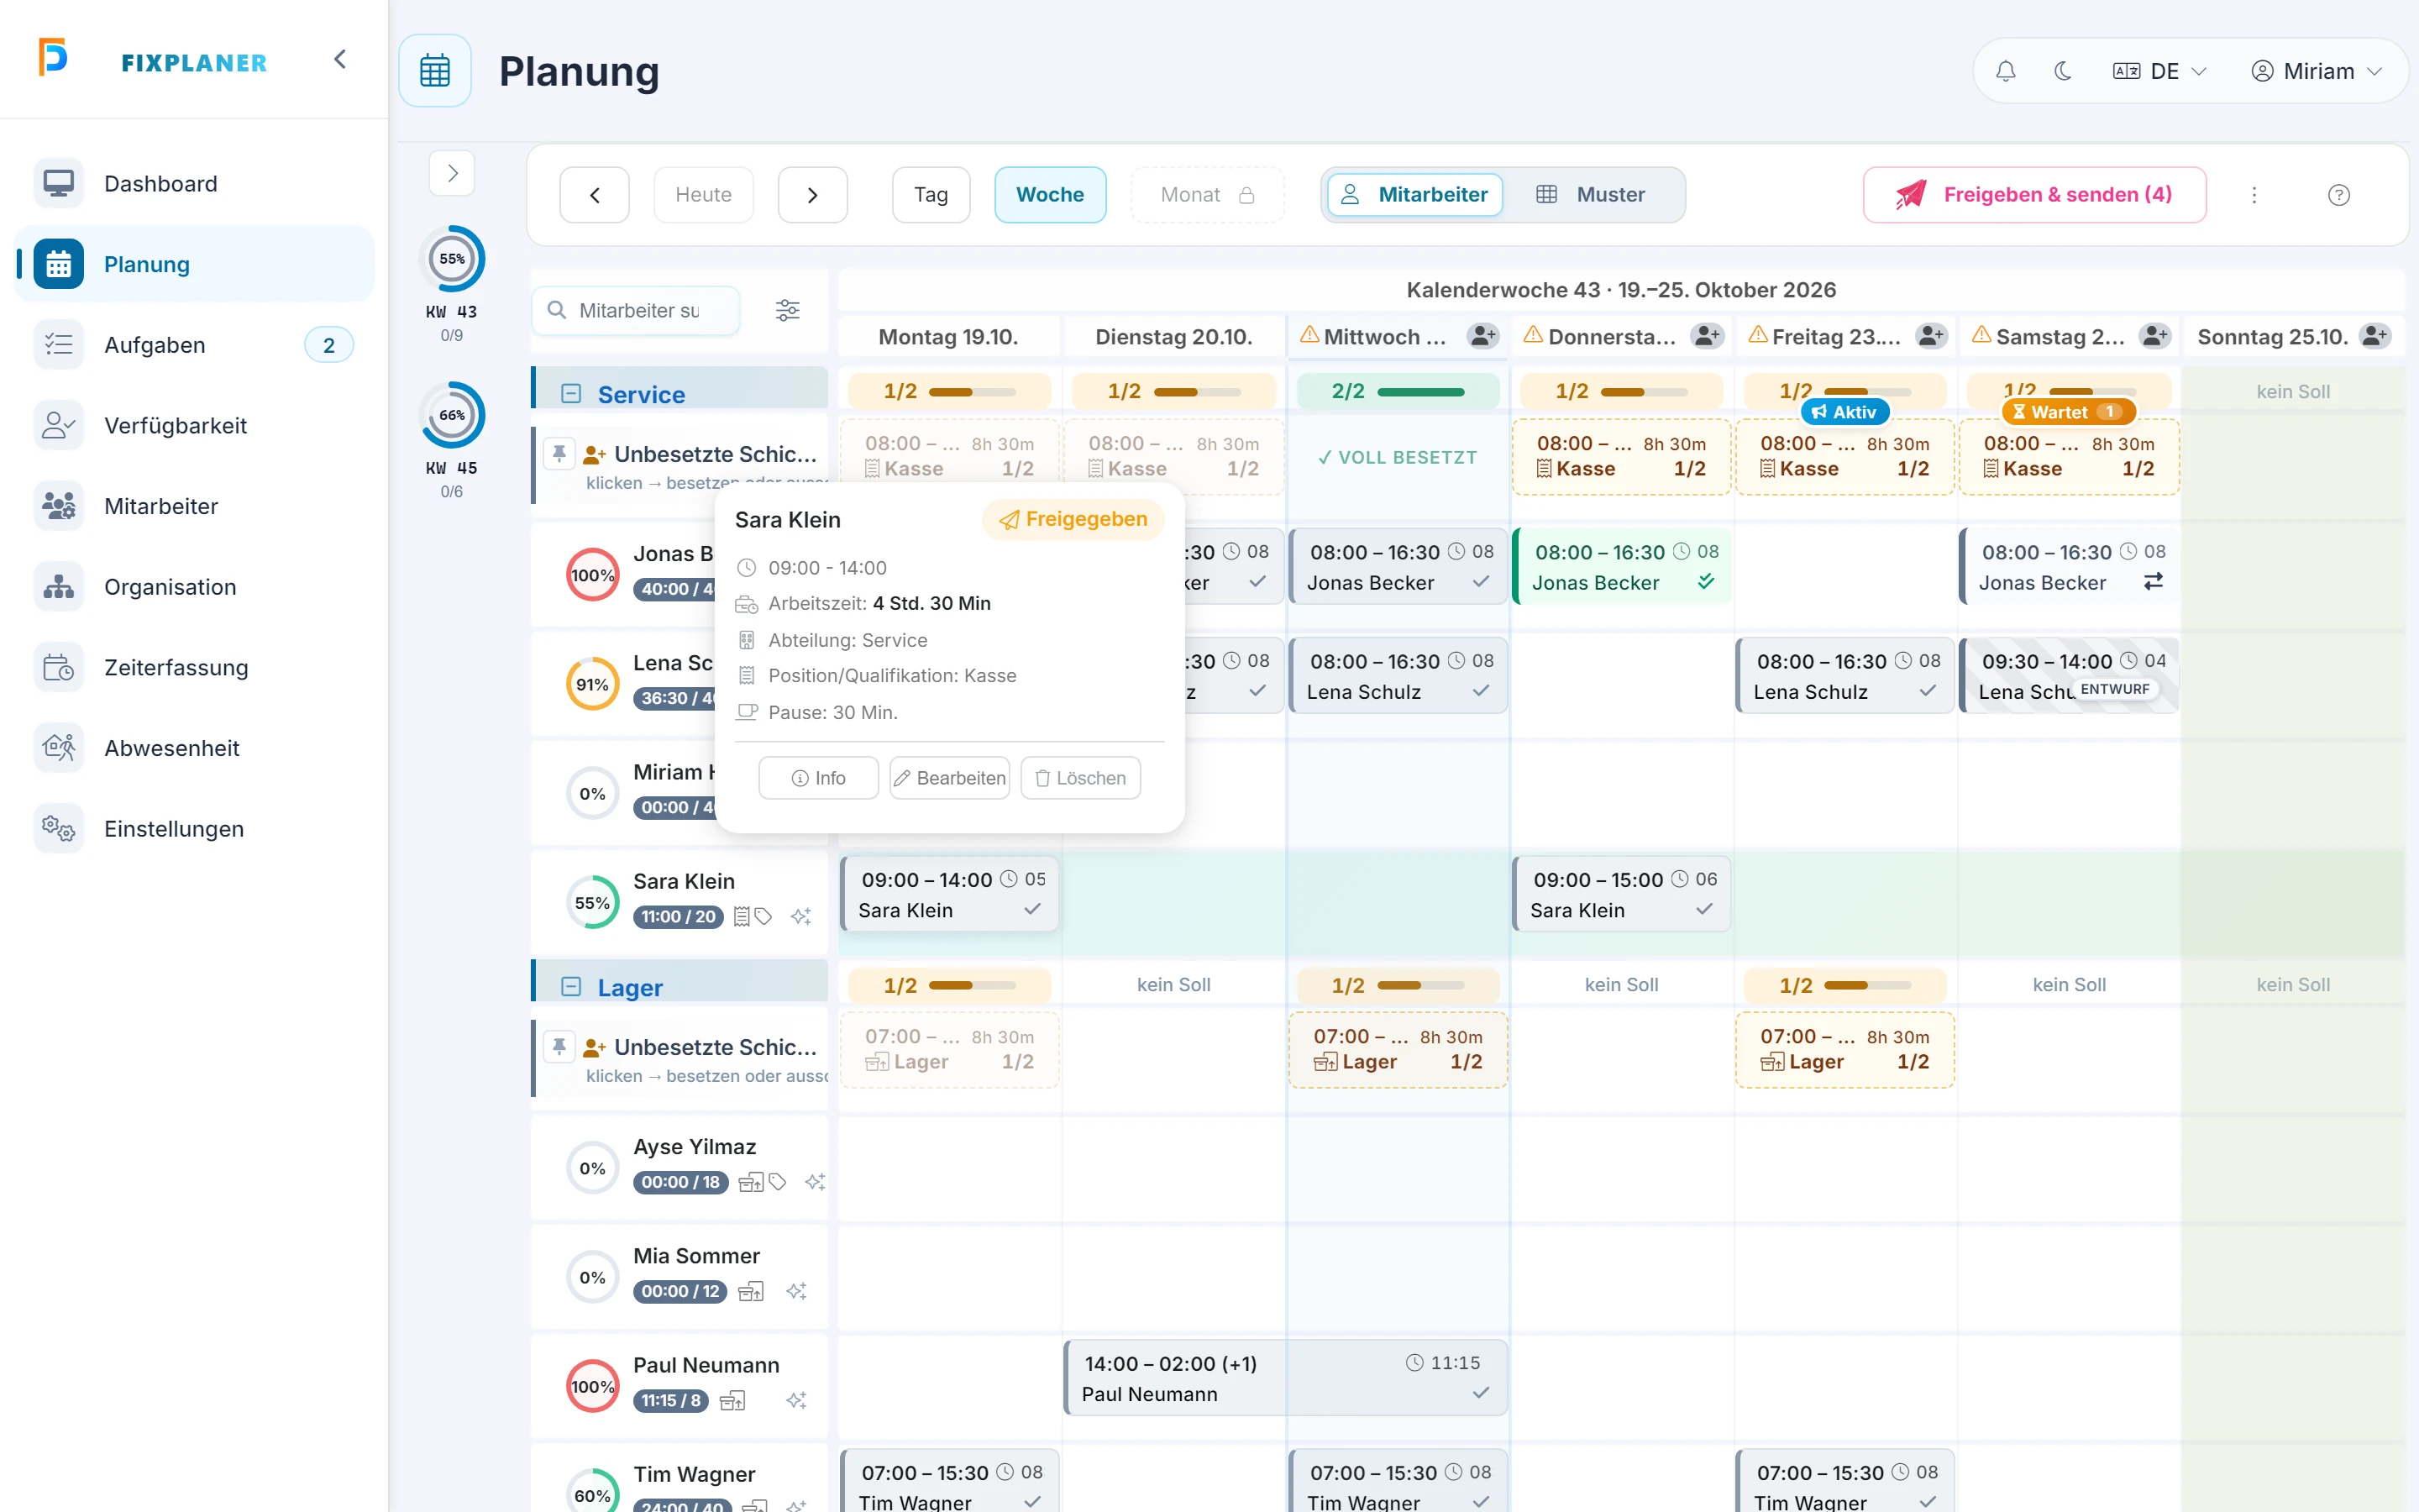Open the help question mark icon
The height and width of the screenshot is (1512, 2419).
click(2339, 195)
